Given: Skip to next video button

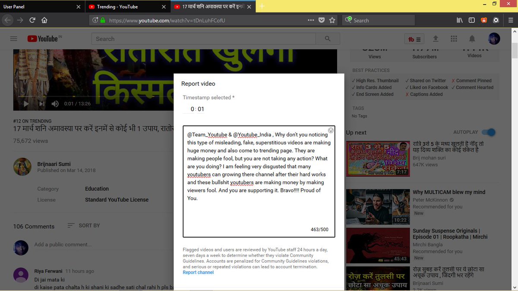Looking at the screenshot, I should pos(41,103).
